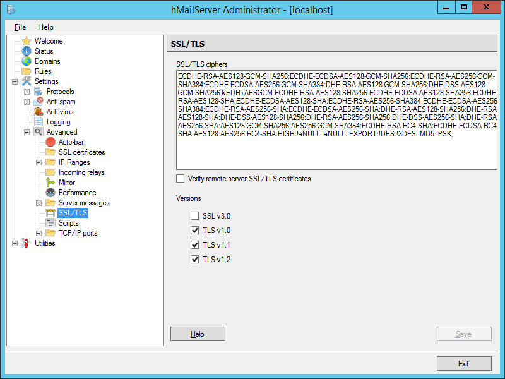The image size is (505, 379).
Task: Expand the Anti-spam tree node
Action: coord(27,102)
